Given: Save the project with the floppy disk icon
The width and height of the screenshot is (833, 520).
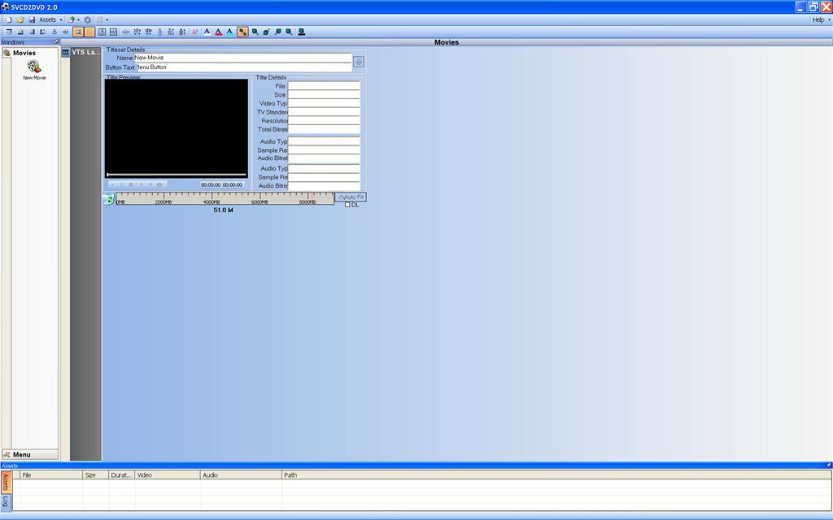Looking at the screenshot, I should click(32, 19).
